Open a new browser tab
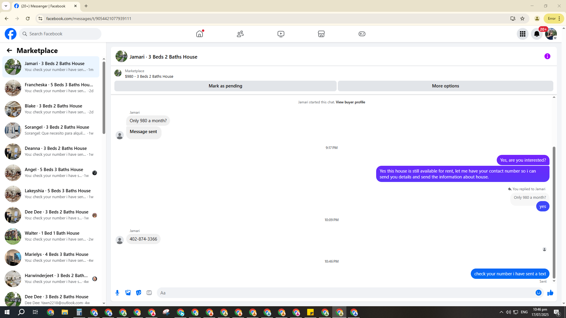 coord(86,6)
